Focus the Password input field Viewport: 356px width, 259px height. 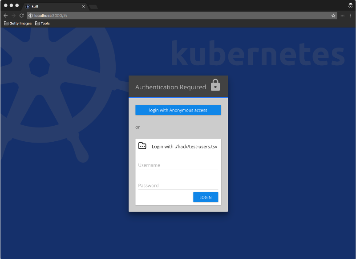[x=178, y=185]
